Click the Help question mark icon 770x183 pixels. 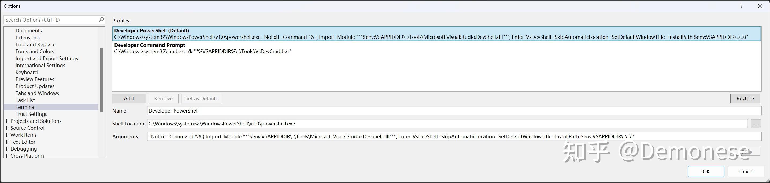pyautogui.click(x=741, y=6)
